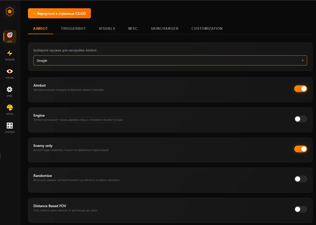Open the MISC tab in top bar
316x225 pixels.
click(x=133, y=28)
